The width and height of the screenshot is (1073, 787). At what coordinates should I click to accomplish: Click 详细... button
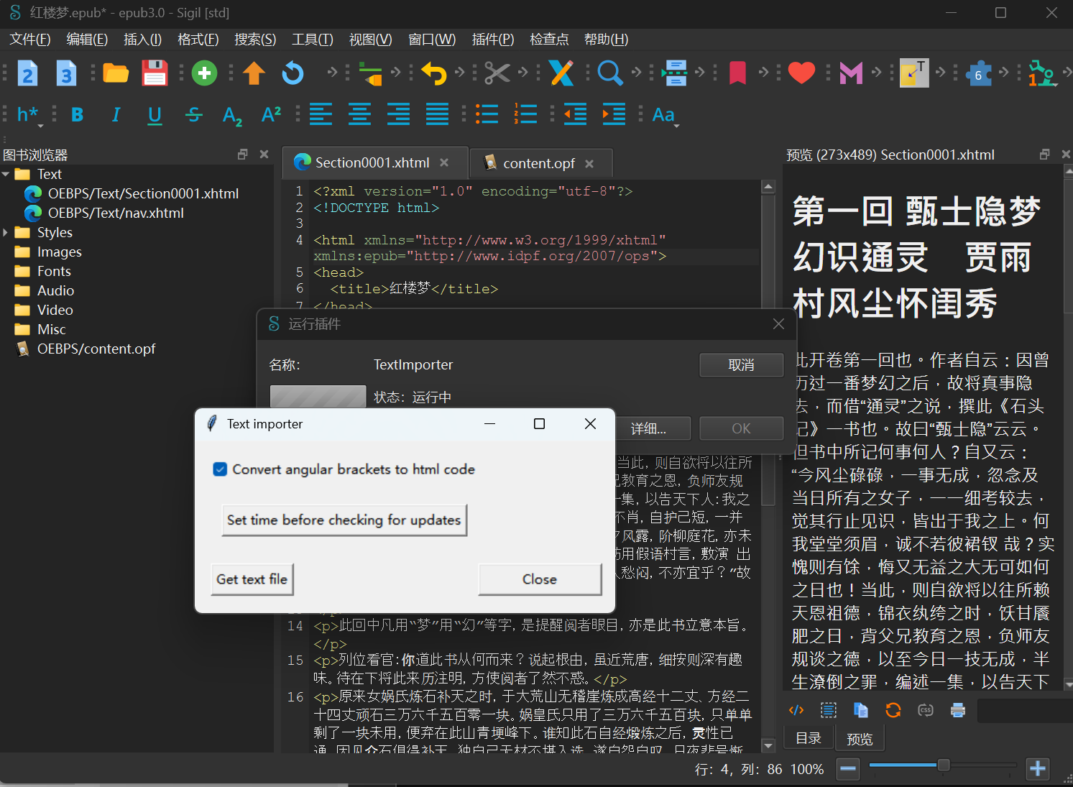tap(653, 428)
